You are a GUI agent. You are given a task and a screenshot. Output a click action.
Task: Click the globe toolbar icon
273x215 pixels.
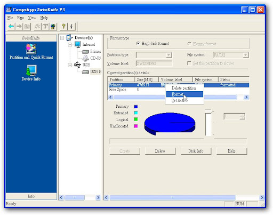(53, 27)
